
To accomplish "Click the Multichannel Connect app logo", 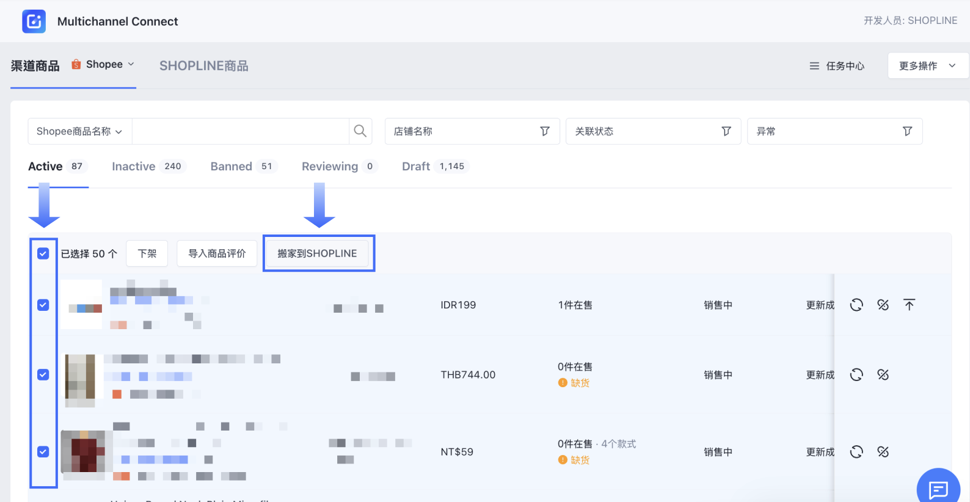I will (34, 21).
